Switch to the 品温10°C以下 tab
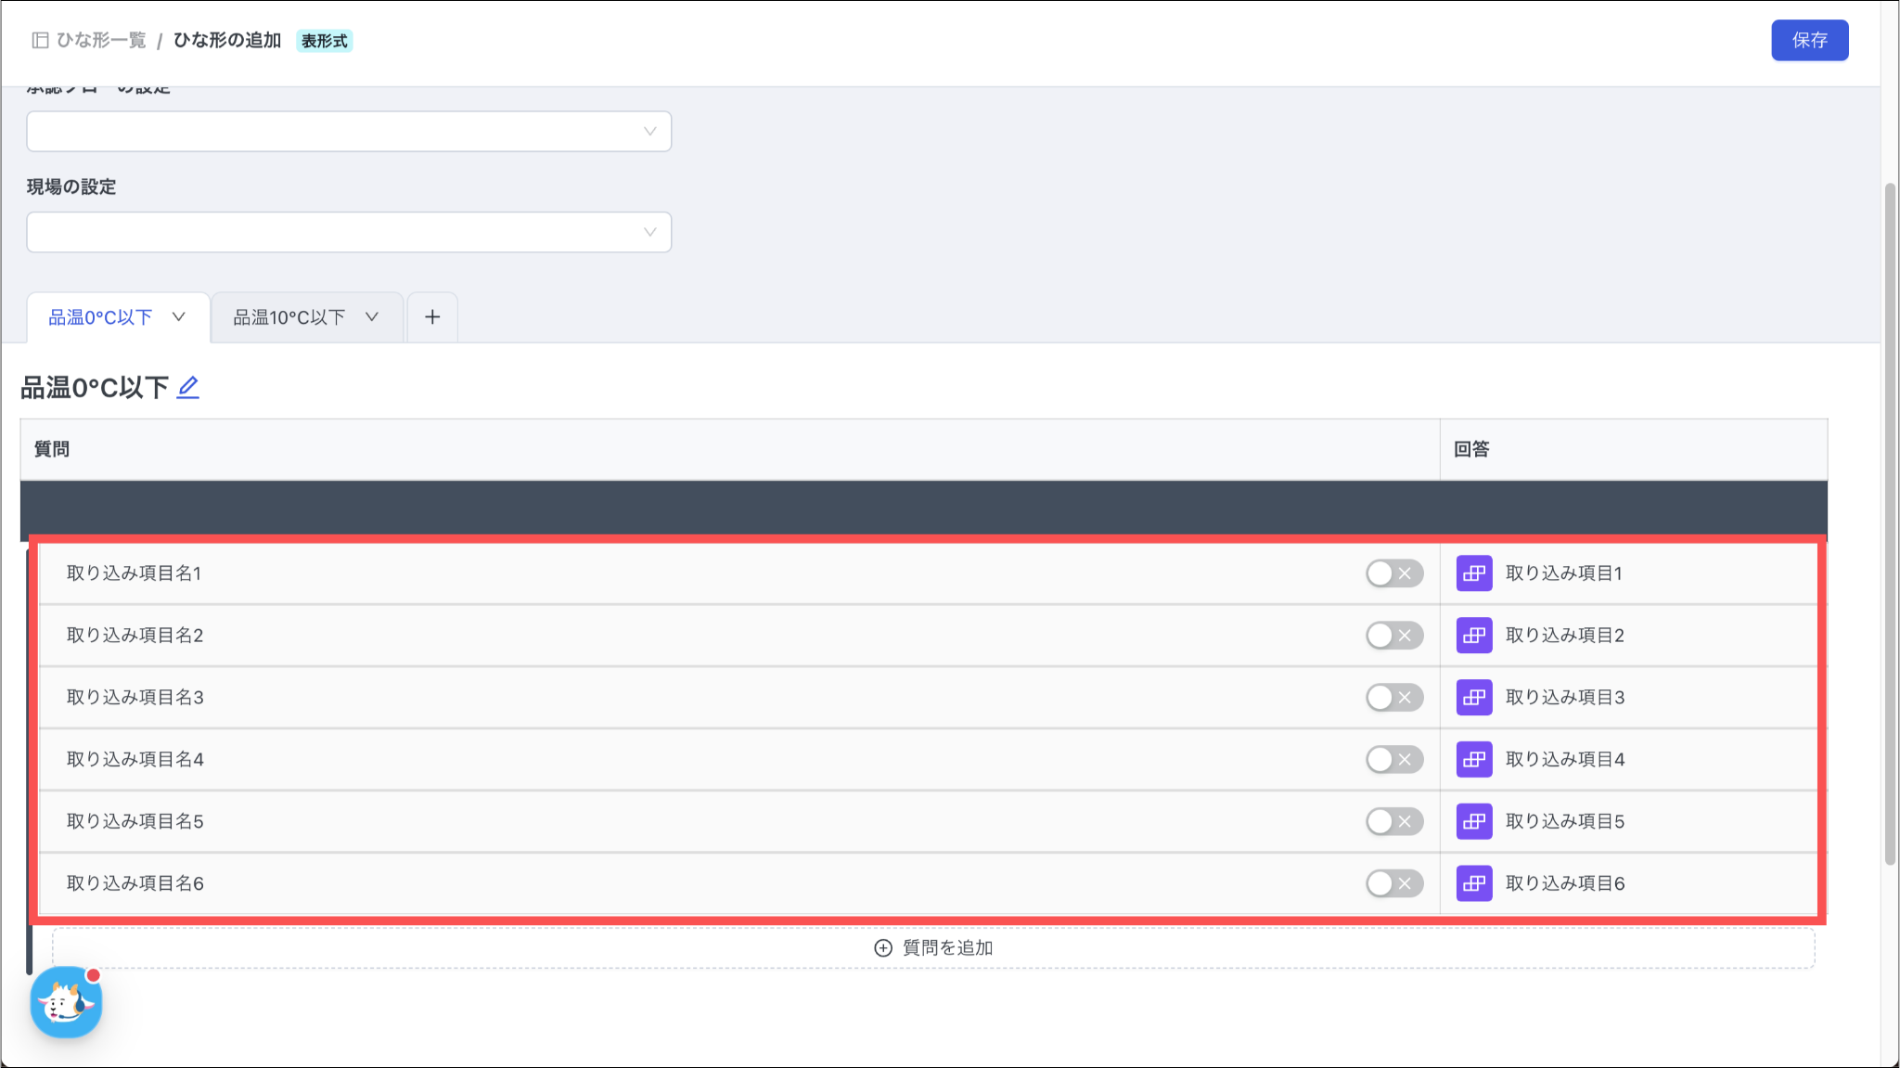1900x1068 pixels. pos(289,317)
